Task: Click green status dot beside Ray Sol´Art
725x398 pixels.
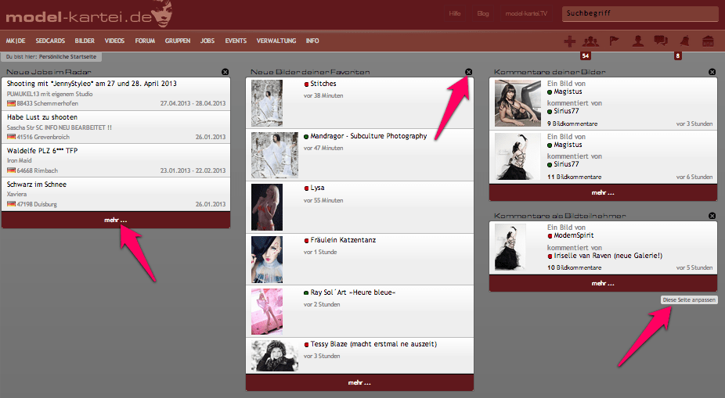Action: pos(306,292)
